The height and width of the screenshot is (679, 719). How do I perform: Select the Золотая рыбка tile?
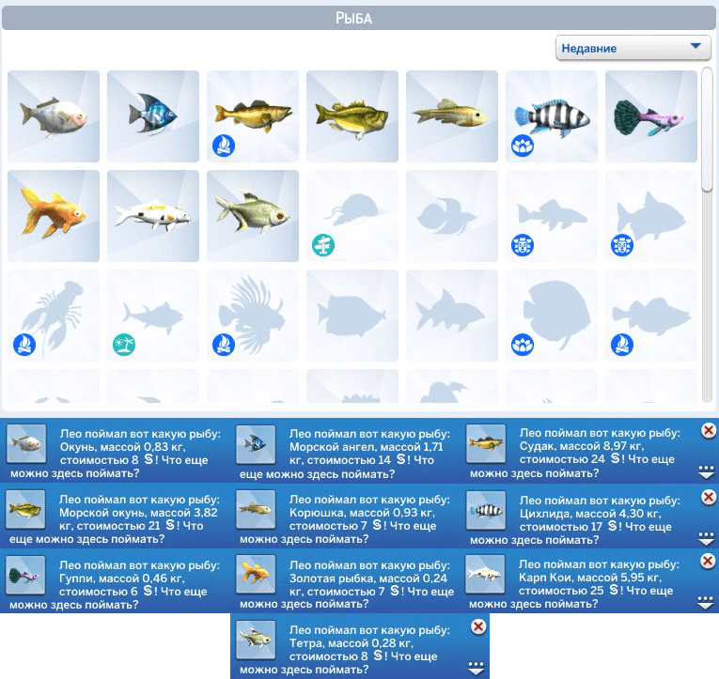click(54, 216)
